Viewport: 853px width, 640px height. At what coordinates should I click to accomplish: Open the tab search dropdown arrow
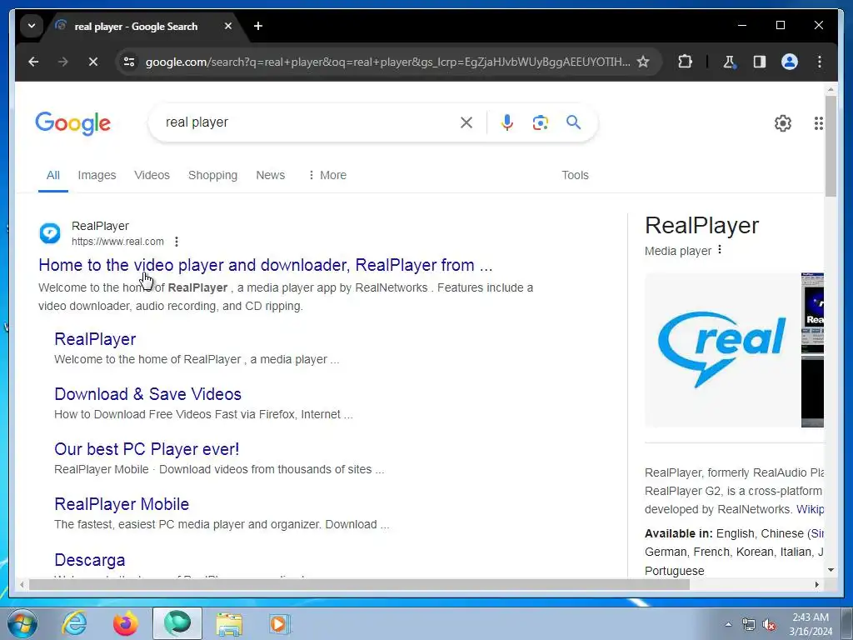tap(32, 26)
